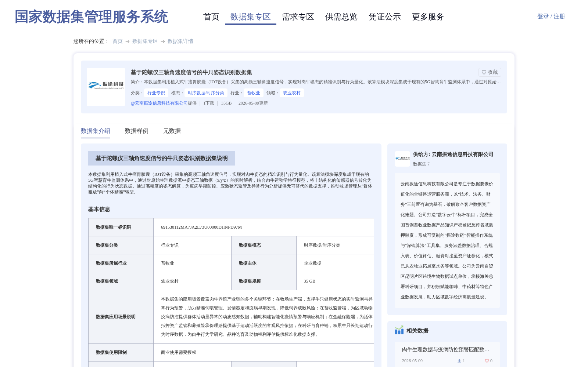The height and width of the screenshot is (367, 588).
Task: Click the 国家数据集管理服务系统 site title
Action: pos(92,17)
